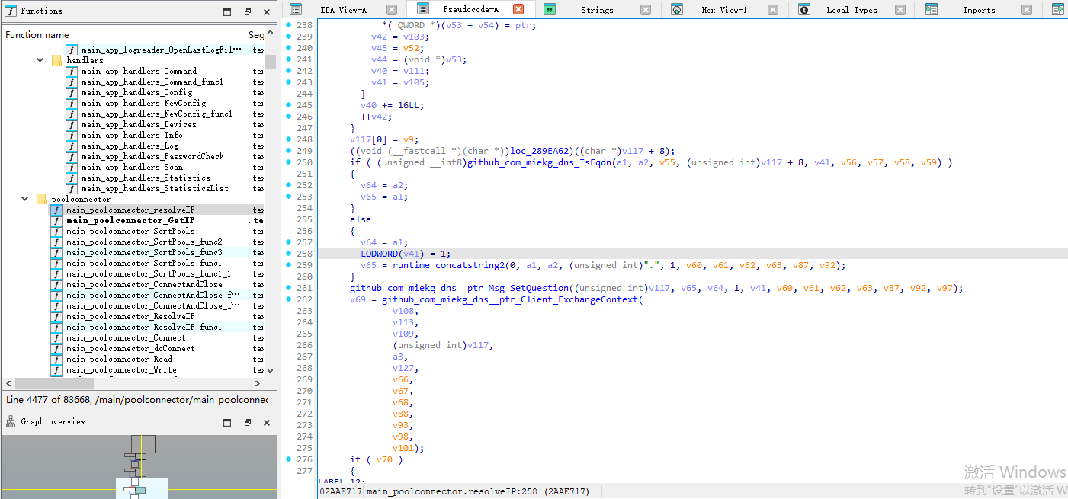
Task: Select function main_app_handlers_NewConfig
Action: tap(143, 103)
